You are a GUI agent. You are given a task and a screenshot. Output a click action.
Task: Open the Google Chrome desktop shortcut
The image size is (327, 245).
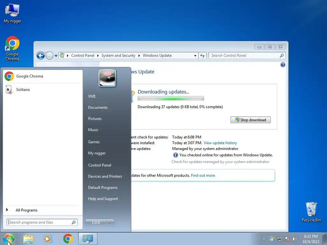(12, 48)
